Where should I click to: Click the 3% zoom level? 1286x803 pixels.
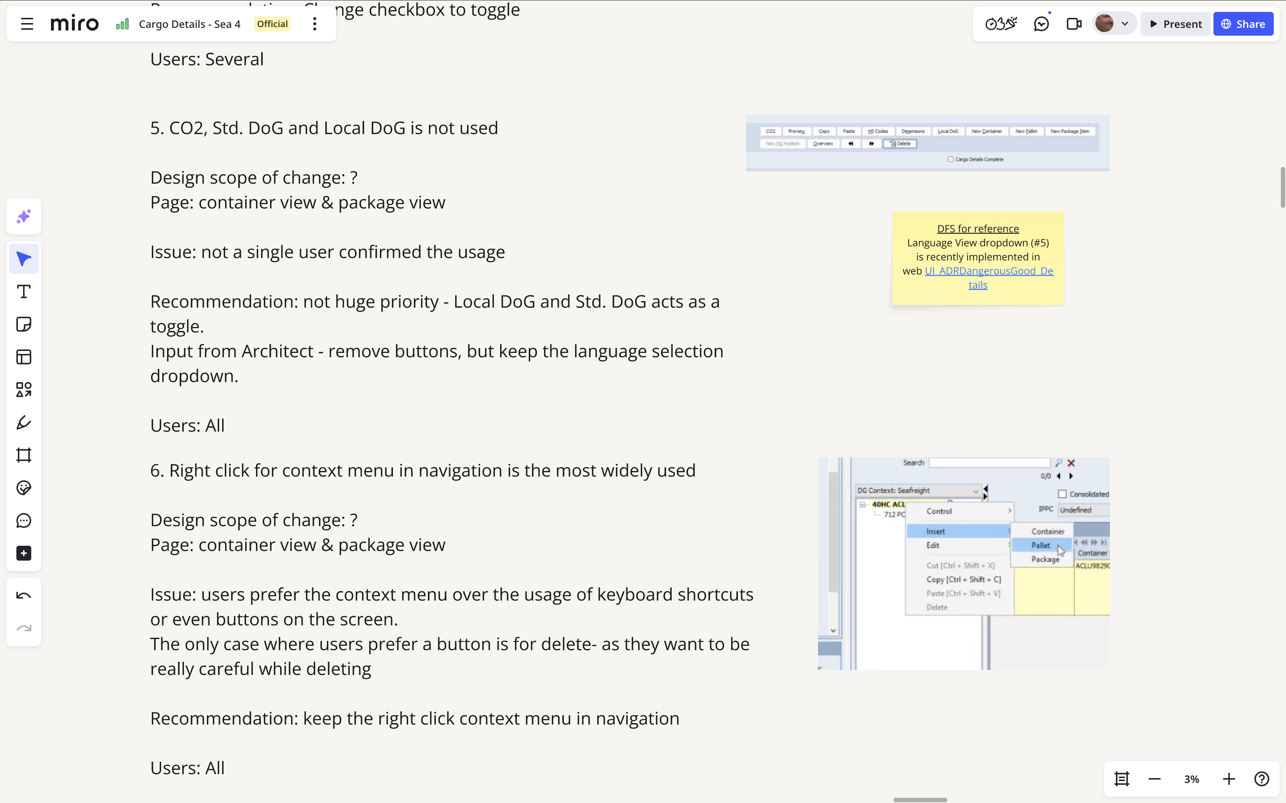coord(1191,779)
